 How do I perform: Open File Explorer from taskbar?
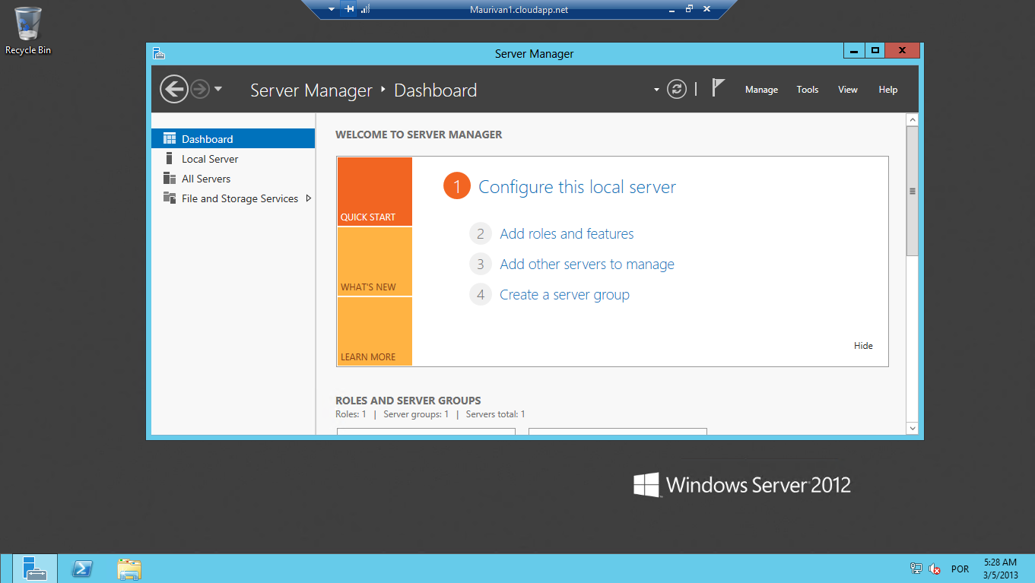[129, 569]
